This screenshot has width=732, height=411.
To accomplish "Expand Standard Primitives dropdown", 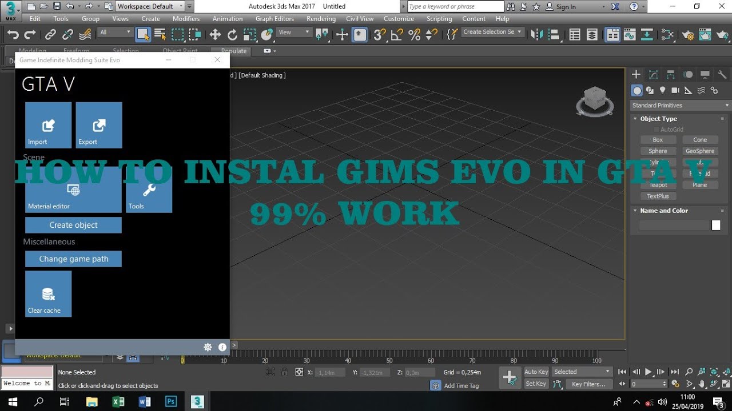I will pos(681,105).
